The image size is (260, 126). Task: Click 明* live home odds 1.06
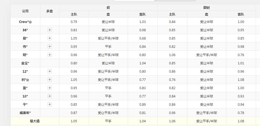[172, 55]
